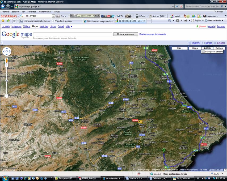The width and height of the screenshot is (227, 181).
Task: Click the Google Maps search input field
Action: pos(73,34)
